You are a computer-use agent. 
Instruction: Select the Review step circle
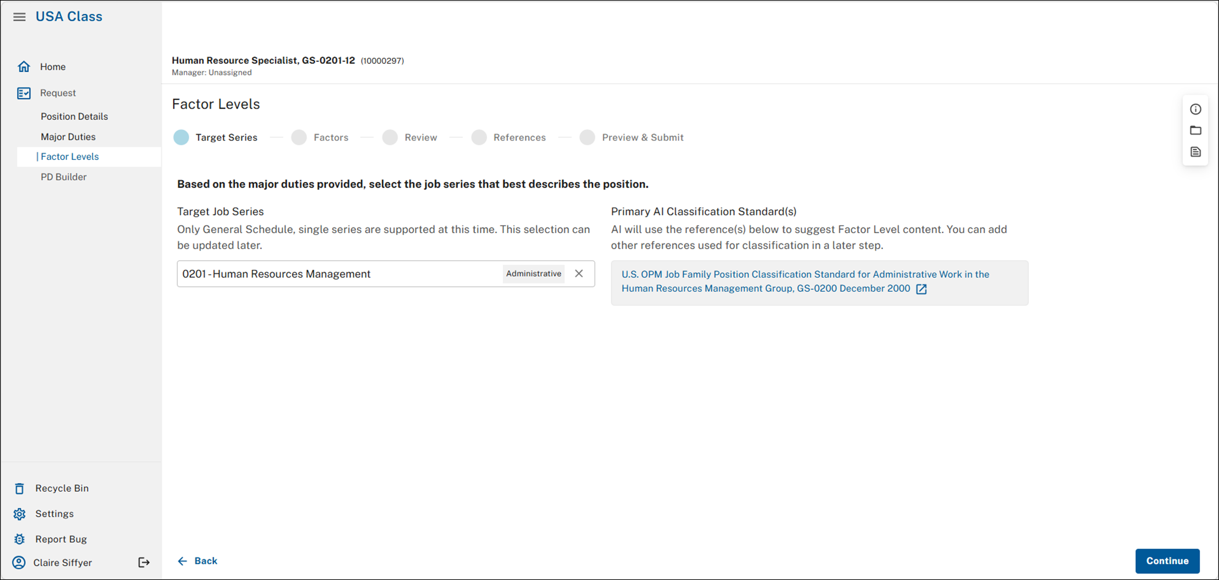click(390, 138)
